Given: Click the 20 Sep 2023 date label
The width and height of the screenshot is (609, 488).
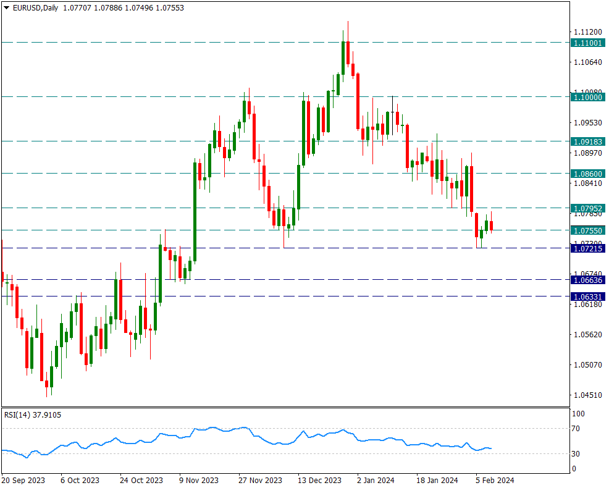Looking at the screenshot, I should click(x=23, y=480).
